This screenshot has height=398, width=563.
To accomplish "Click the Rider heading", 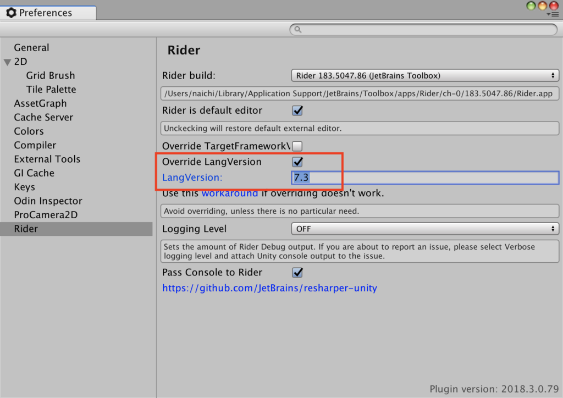I will [184, 50].
